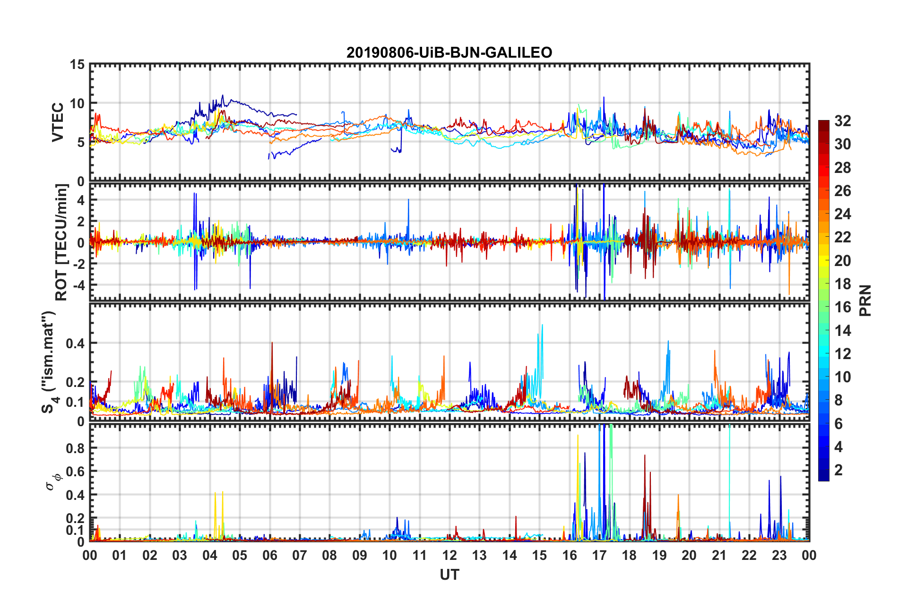This screenshot has height=601, width=899.
Task: Click the colorbar tick label "14"
Action: pos(842,331)
